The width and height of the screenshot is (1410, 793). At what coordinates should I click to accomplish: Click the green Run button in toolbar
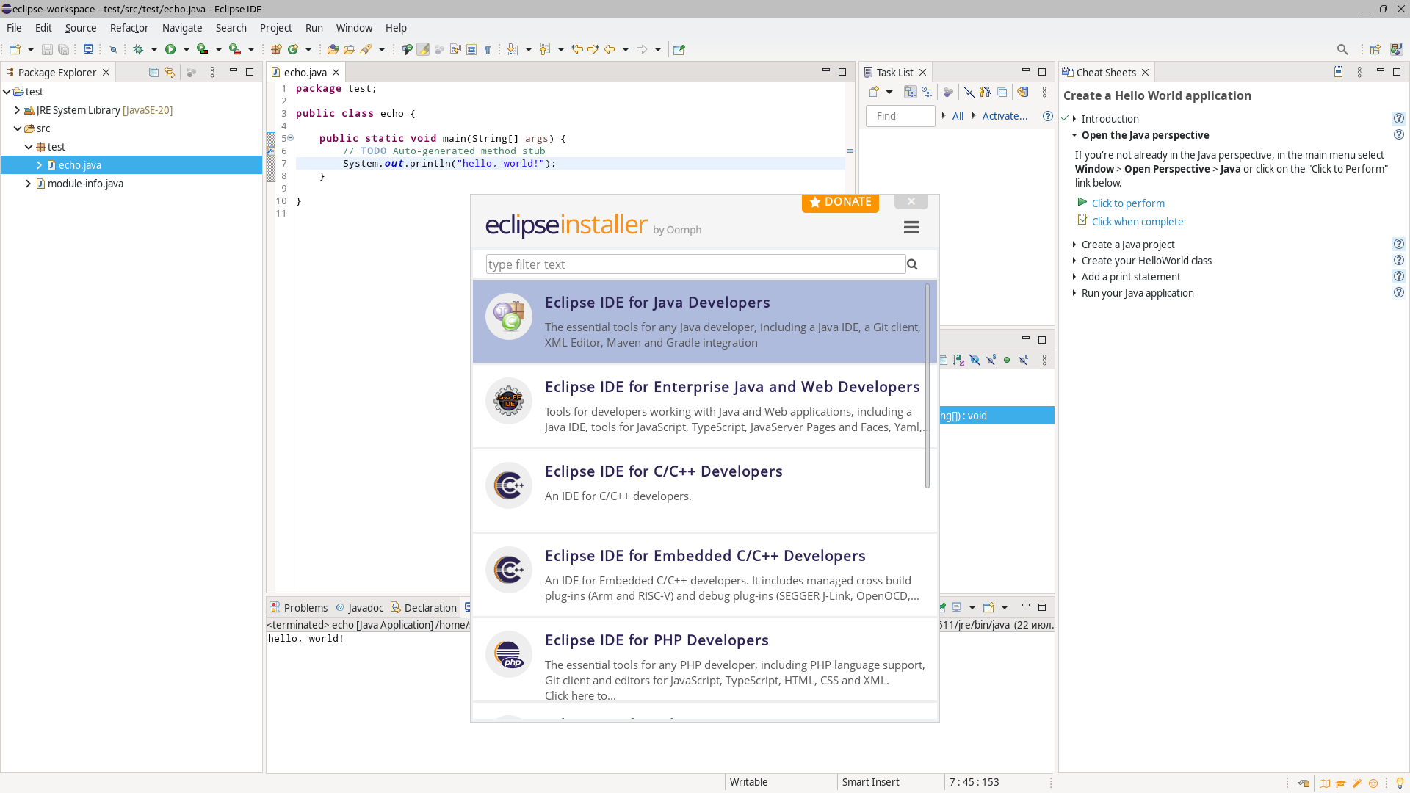(x=170, y=49)
